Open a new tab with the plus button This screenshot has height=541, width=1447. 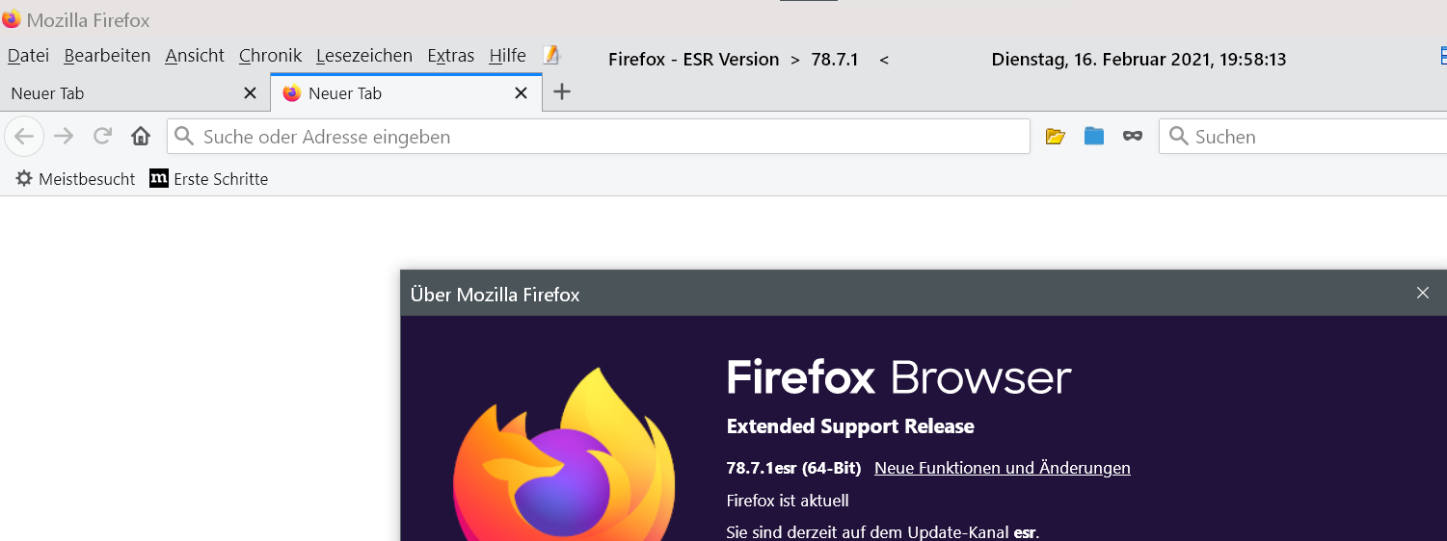(x=562, y=92)
